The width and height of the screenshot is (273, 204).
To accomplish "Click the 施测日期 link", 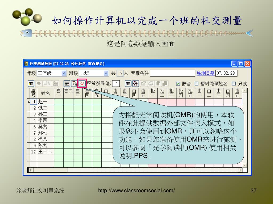I will 206,73.
